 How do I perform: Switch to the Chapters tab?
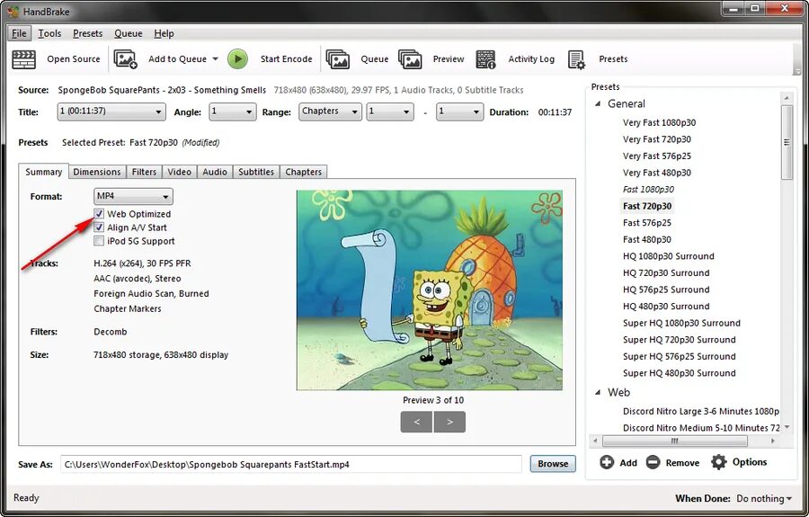[304, 172]
